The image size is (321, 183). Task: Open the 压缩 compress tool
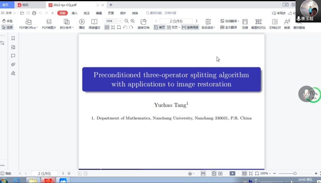coord(245,22)
